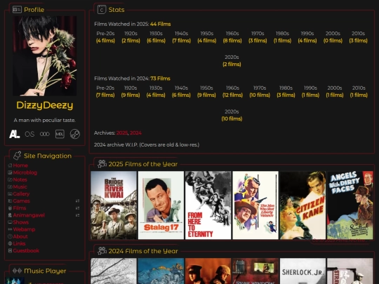Open the 2025 archive link
This screenshot has height=284, width=379.
[x=122, y=133]
